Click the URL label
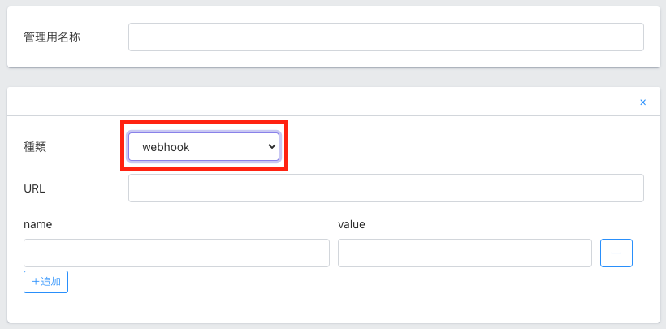 point(35,188)
